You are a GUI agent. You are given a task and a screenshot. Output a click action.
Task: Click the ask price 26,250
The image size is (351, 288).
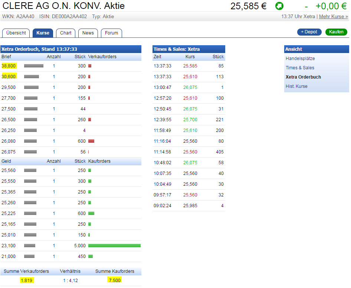pyautogui.click(x=9, y=130)
